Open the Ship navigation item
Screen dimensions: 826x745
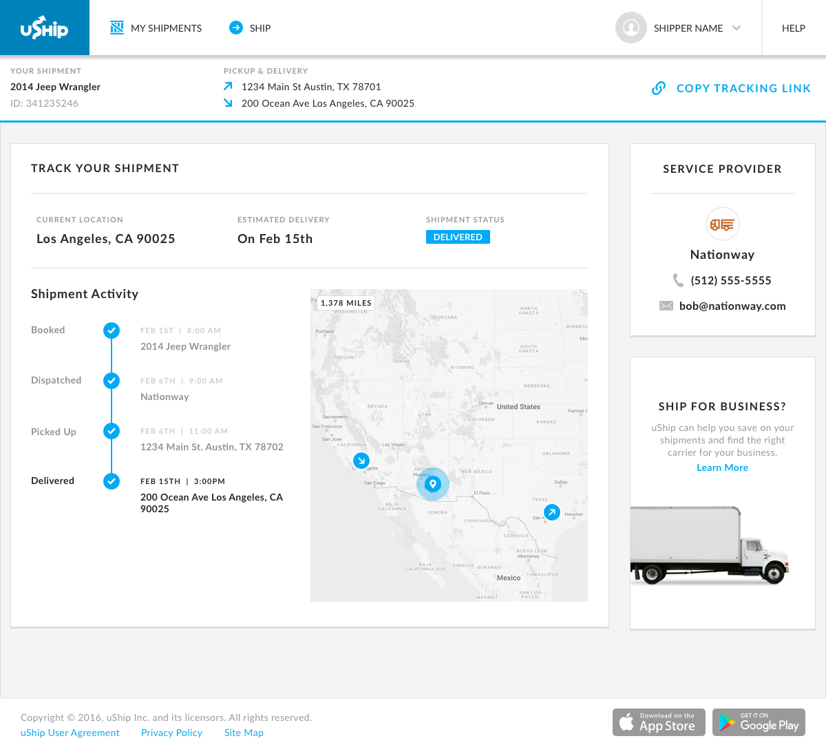point(250,28)
